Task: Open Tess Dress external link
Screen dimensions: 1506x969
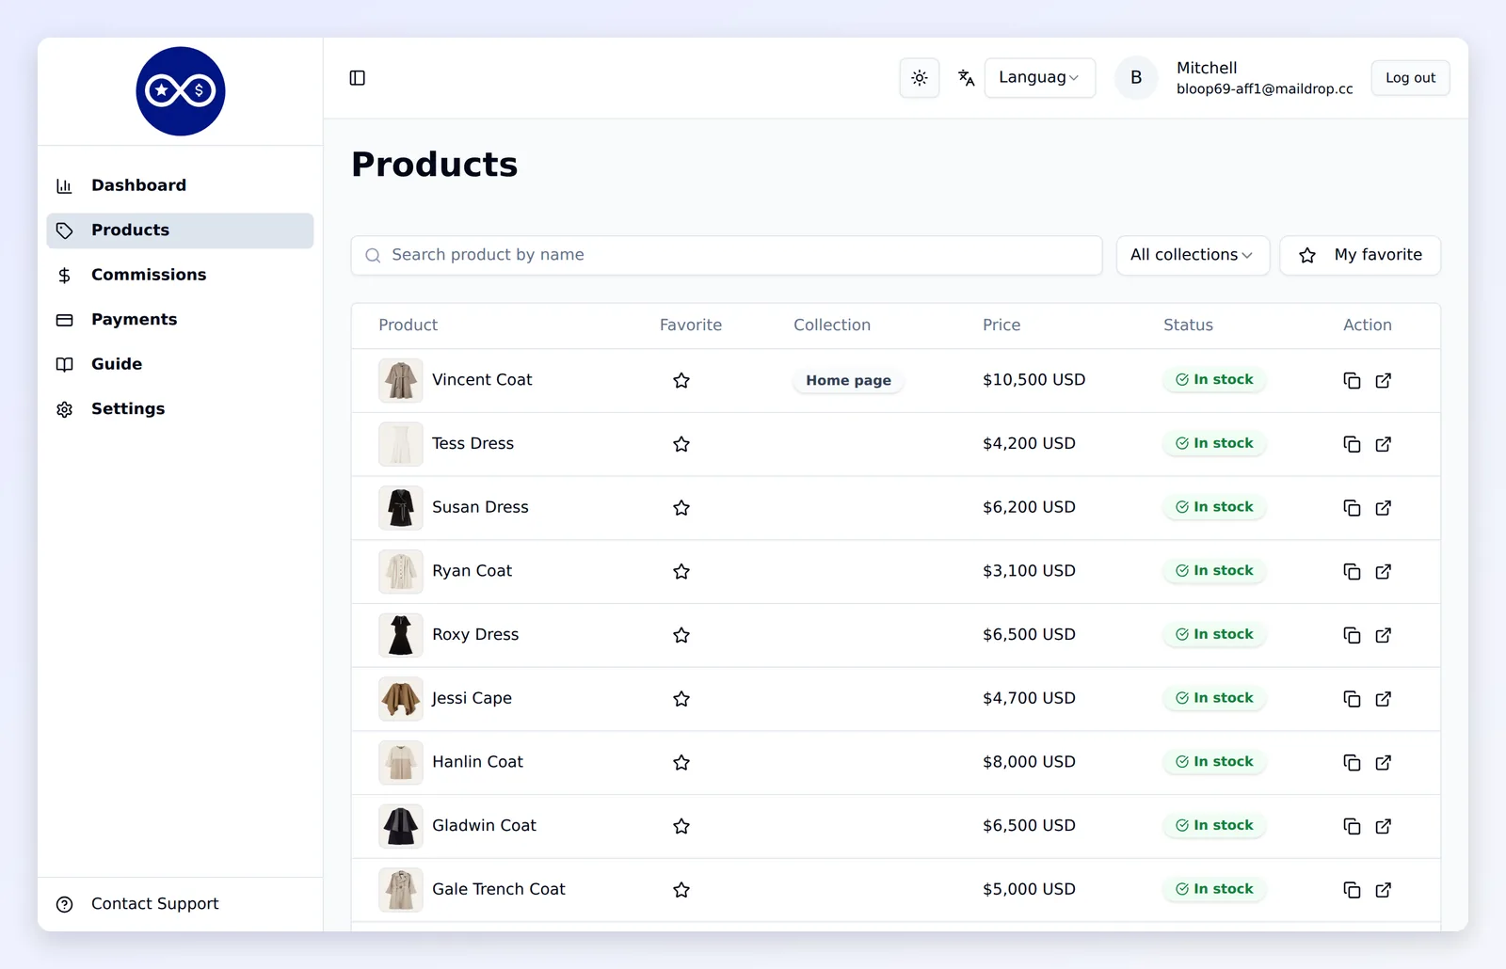Action: coord(1384,444)
